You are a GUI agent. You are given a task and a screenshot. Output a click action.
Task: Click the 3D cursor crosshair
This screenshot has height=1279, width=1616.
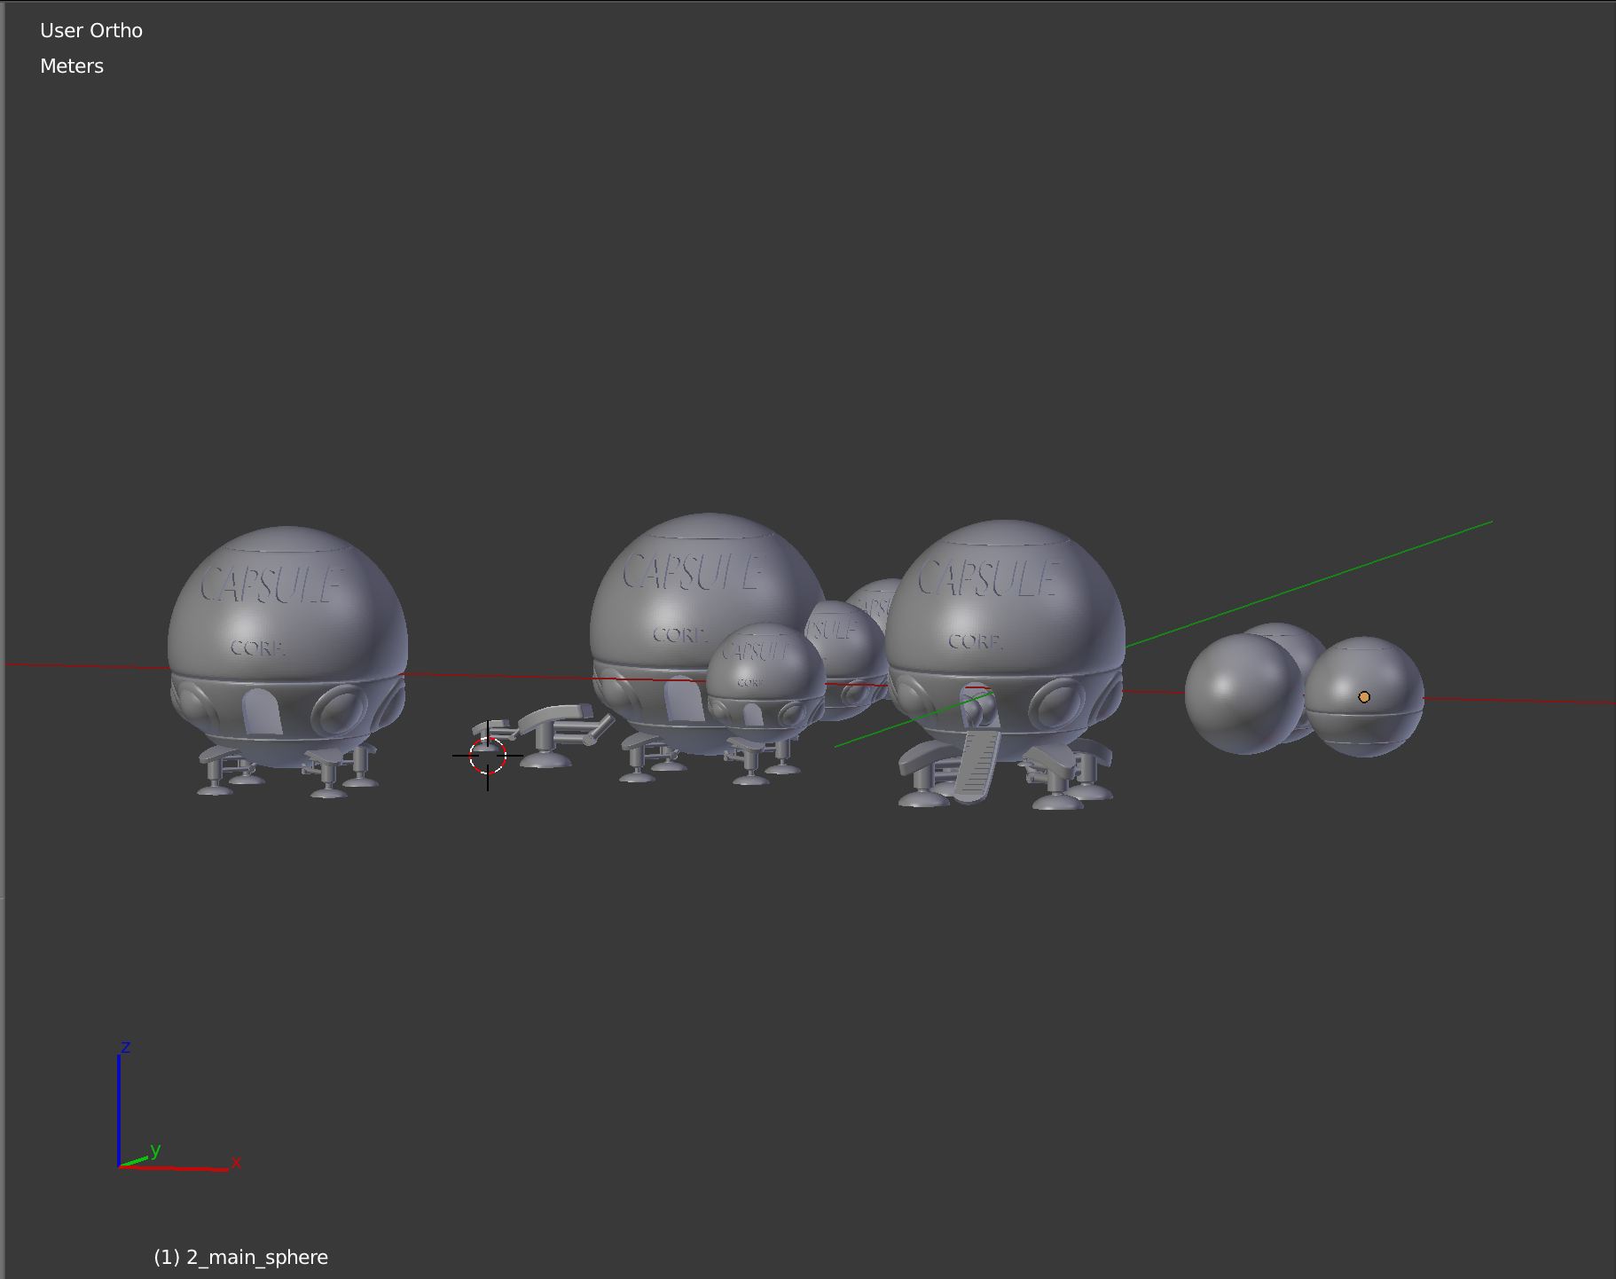pos(489,756)
